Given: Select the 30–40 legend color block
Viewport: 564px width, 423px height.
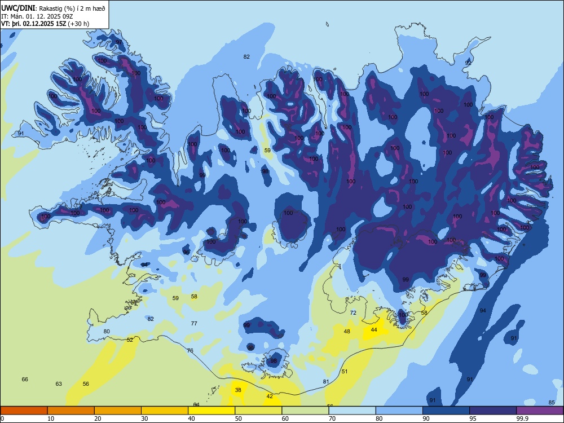Looking at the screenshot, I should (x=165, y=411).
